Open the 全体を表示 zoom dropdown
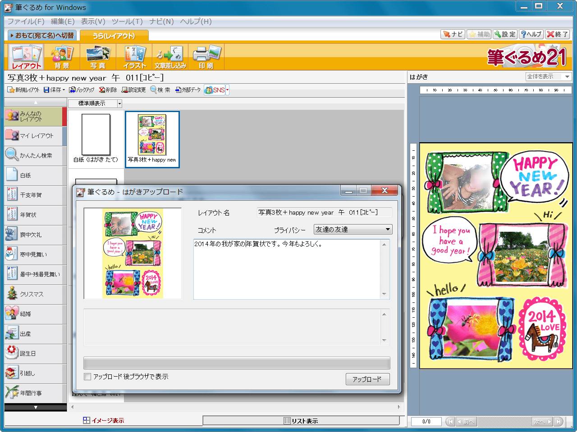 [x=549, y=76]
